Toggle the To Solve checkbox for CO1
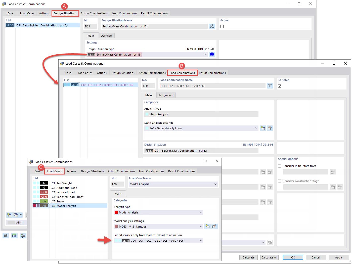 (280, 86)
